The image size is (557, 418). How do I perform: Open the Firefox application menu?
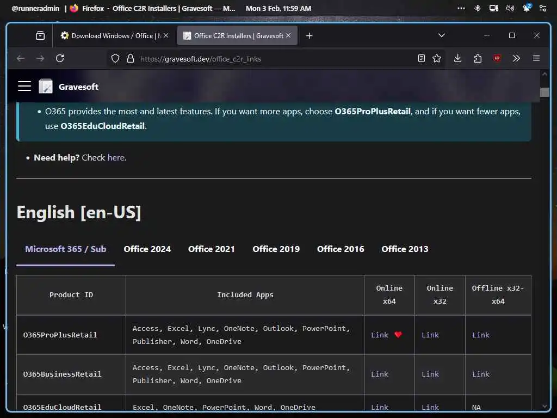click(x=536, y=58)
